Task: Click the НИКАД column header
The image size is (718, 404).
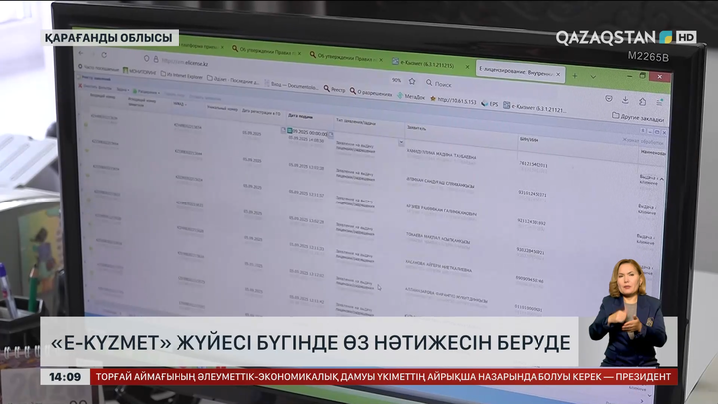Action: [x=179, y=104]
